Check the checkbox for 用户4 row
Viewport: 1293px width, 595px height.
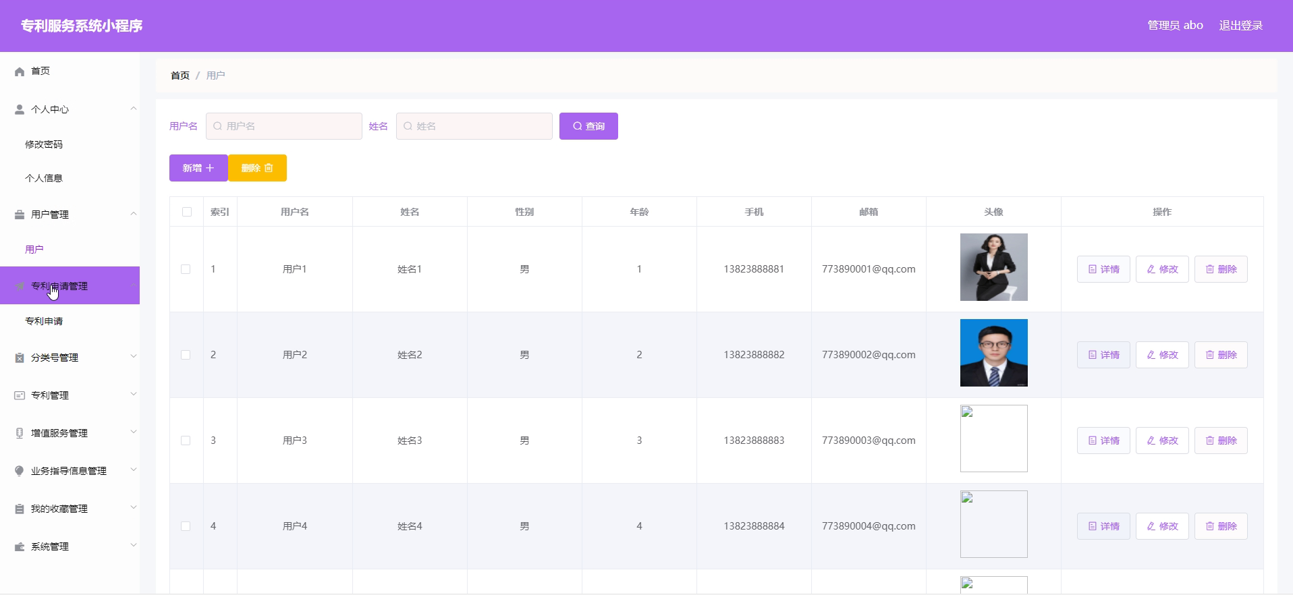186,526
